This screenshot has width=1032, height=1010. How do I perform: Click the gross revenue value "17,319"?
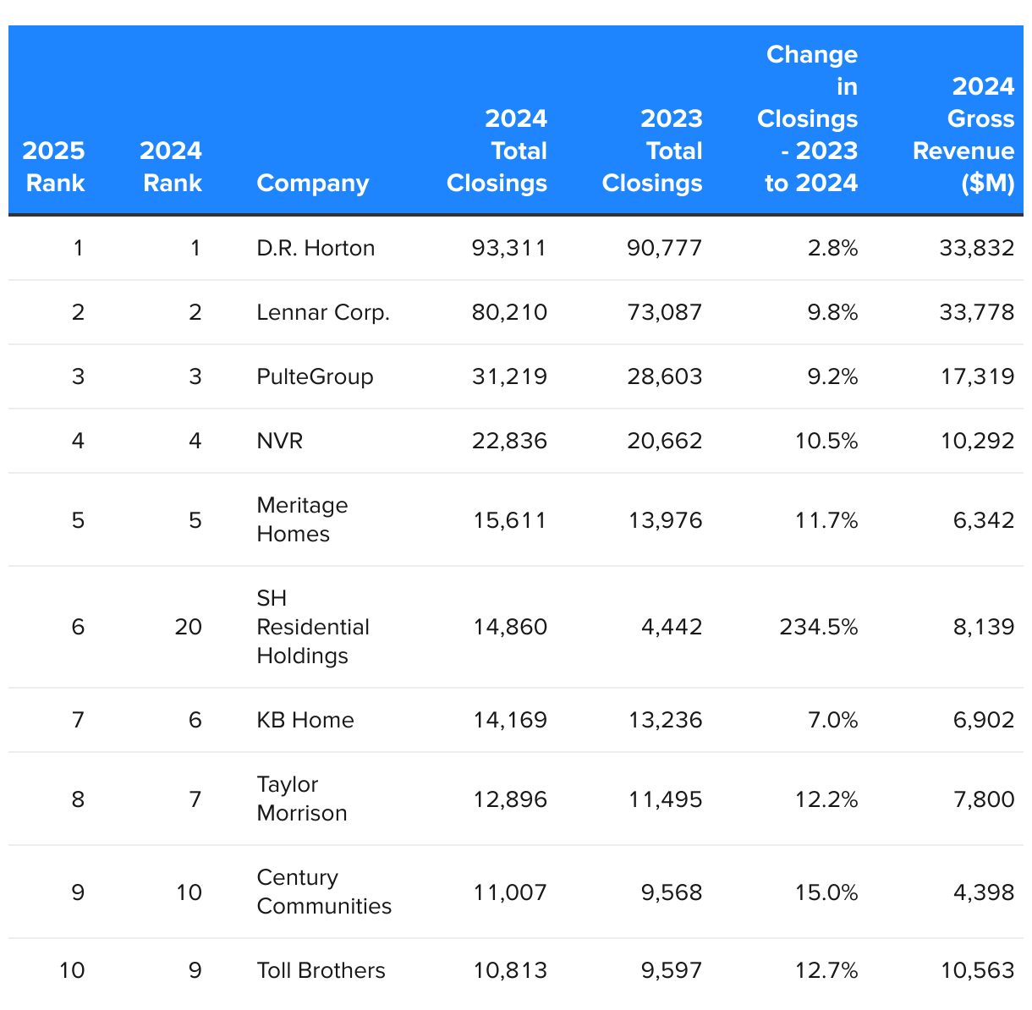point(977,376)
